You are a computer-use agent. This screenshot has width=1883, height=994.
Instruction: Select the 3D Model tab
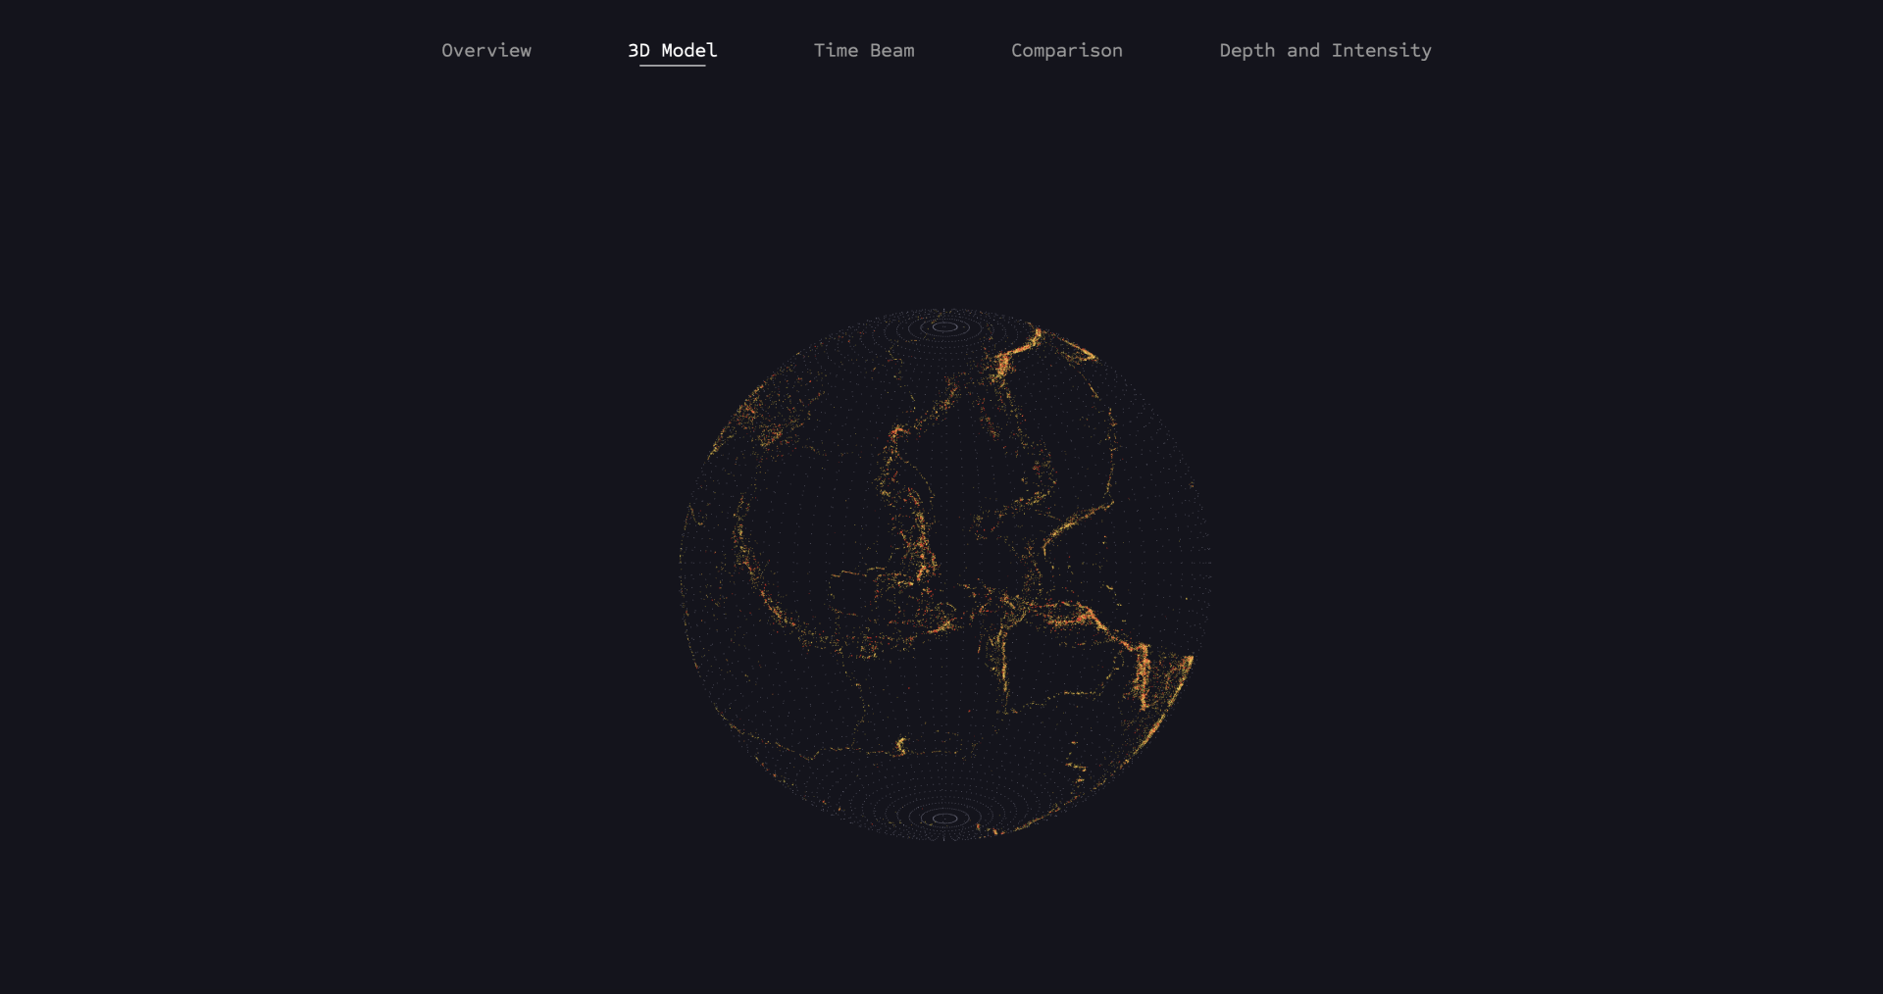click(672, 50)
